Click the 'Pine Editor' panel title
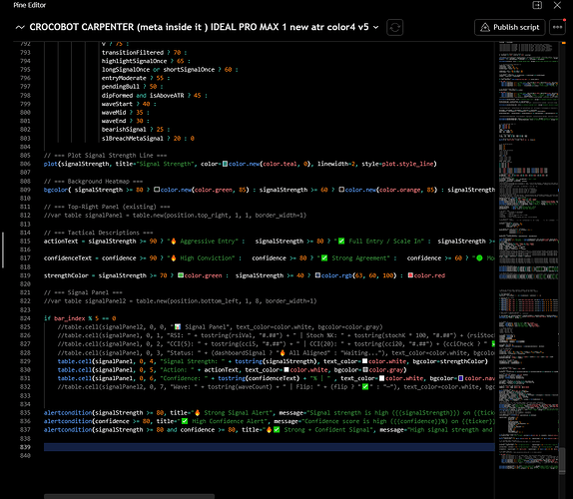Image resolution: width=573 pixels, height=499 pixels. click(30, 5)
